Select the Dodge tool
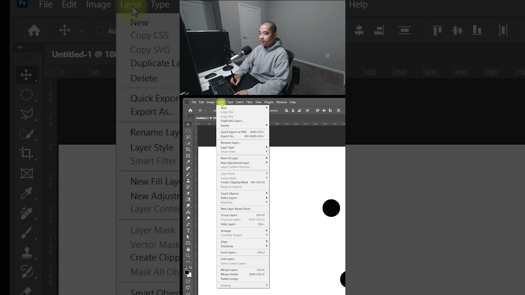Screen dimensions: 525x295 pyautogui.click(x=188, y=218)
